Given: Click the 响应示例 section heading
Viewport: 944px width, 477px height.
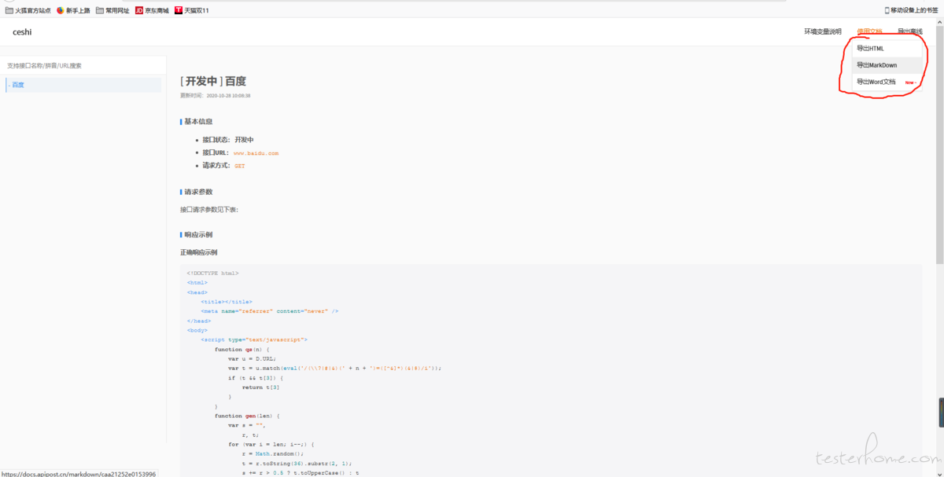Looking at the screenshot, I should click(197, 235).
